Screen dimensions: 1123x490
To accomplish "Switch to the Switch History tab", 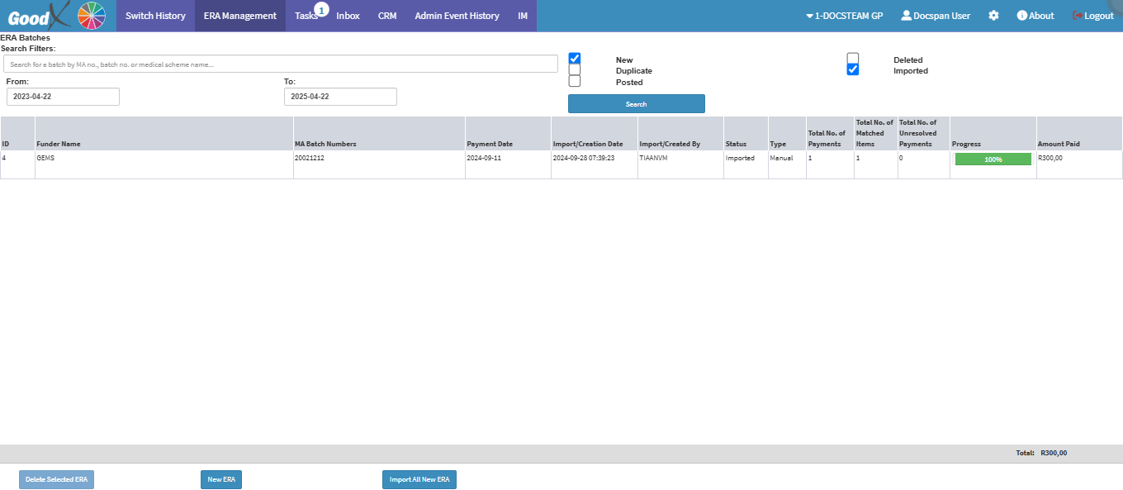I will point(155,16).
